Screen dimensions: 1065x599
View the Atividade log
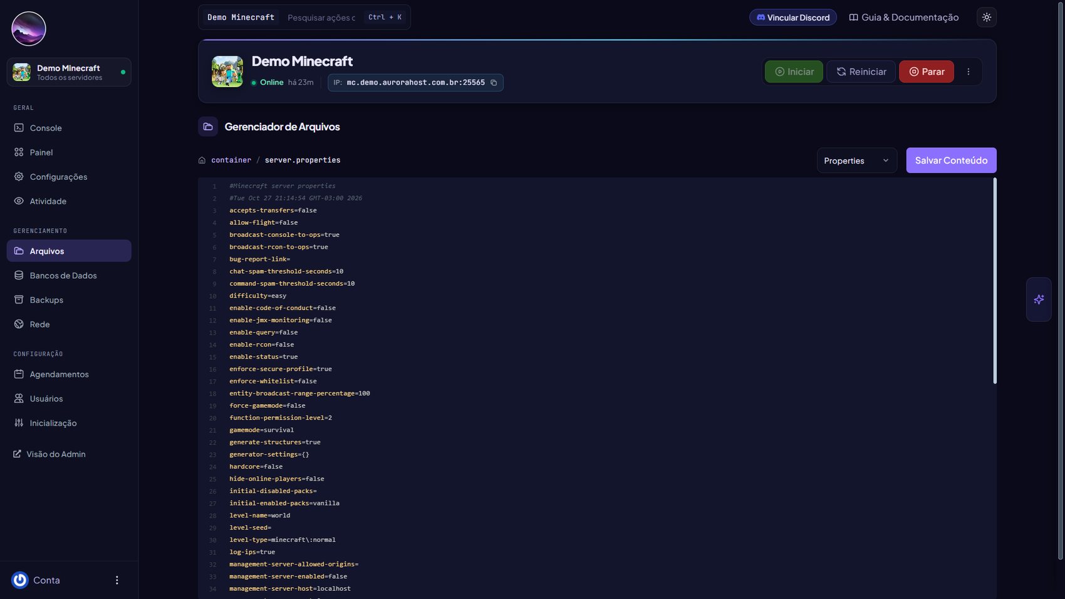click(69, 201)
